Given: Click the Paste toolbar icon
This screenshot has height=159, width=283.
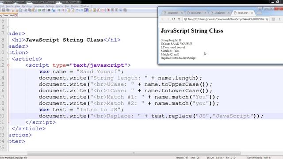Looking at the screenshot, I should click(34, 10).
